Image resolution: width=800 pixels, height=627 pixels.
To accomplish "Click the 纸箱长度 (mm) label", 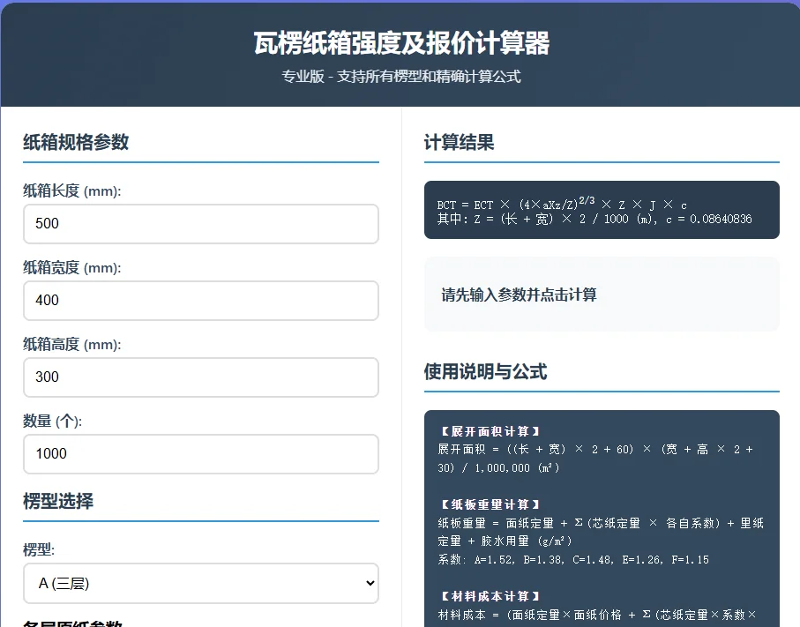I will tap(72, 190).
